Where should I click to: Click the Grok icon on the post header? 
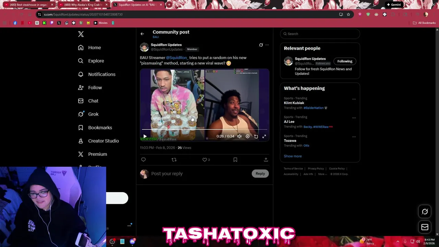[x=261, y=45]
